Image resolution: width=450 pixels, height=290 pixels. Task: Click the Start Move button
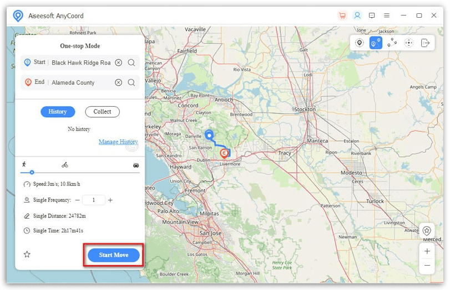114,255
